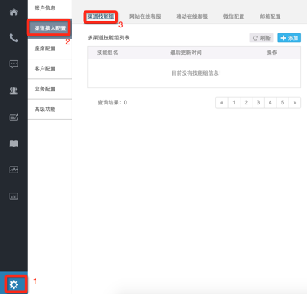Open the knowledge base book icon
307x294 pixels.
14,144
